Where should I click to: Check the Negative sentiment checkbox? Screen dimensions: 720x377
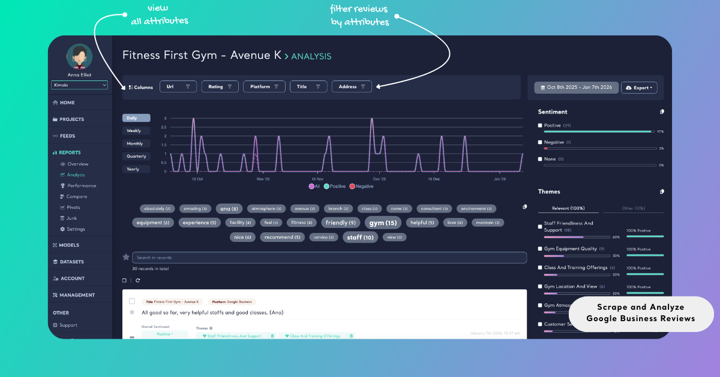click(x=540, y=142)
